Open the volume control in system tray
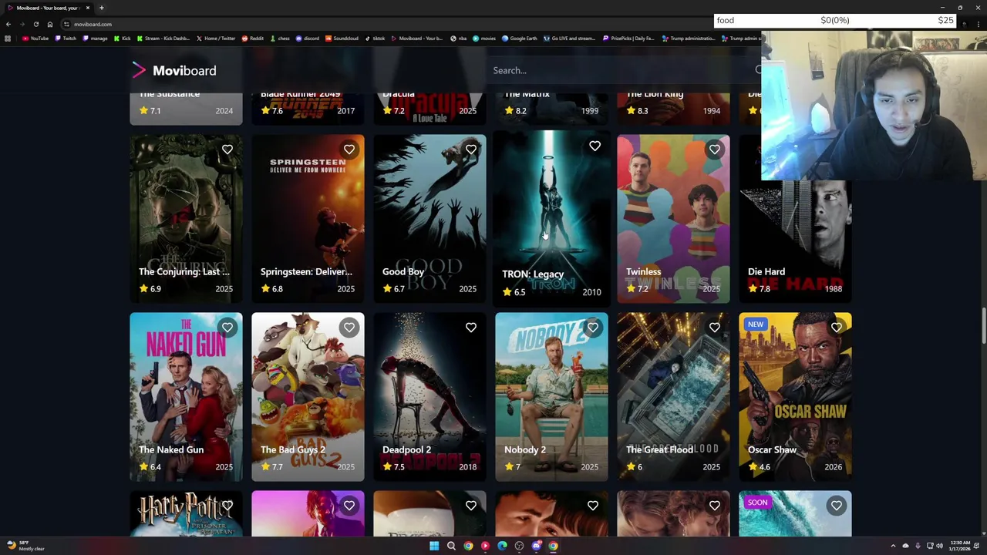This screenshot has height=555, width=987. point(939,546)
